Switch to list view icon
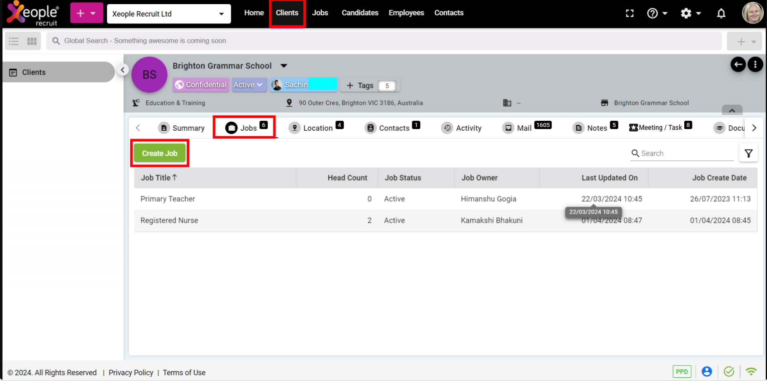The height and width of the screenshot is (381, 767). 14,41
